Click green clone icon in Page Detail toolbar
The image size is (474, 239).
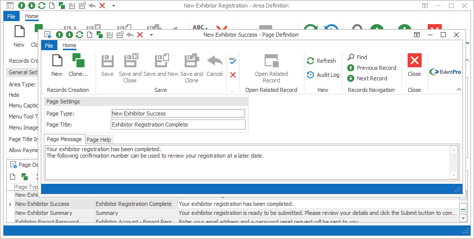(x=25, y=177)
